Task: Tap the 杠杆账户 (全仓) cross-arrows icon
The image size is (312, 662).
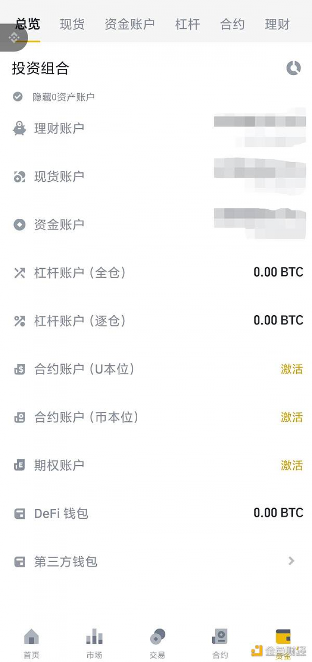Action: (x=19, y=273)
